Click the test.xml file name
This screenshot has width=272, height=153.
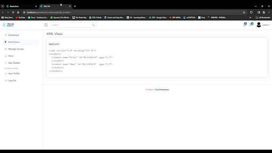pyautogui.click(x=54, y=44)
